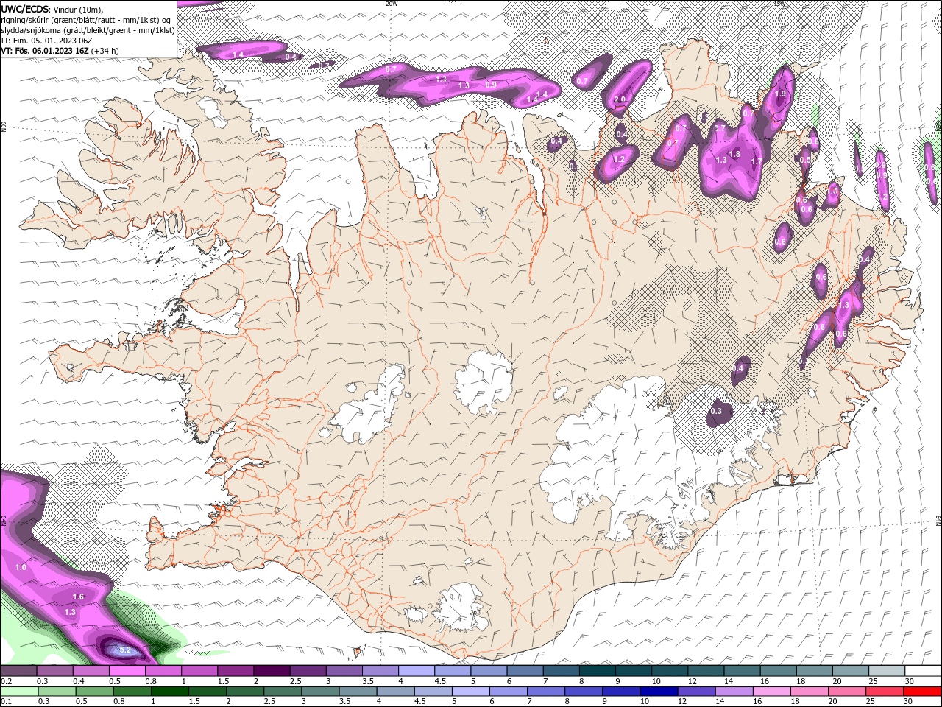The height and width of the screenshot is (707, 942).
Task: Click the 1.6 snowfall value on the map
Action: point(79,597)
